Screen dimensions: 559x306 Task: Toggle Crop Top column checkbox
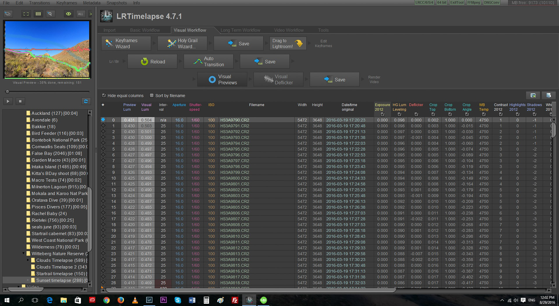(433, 114)
